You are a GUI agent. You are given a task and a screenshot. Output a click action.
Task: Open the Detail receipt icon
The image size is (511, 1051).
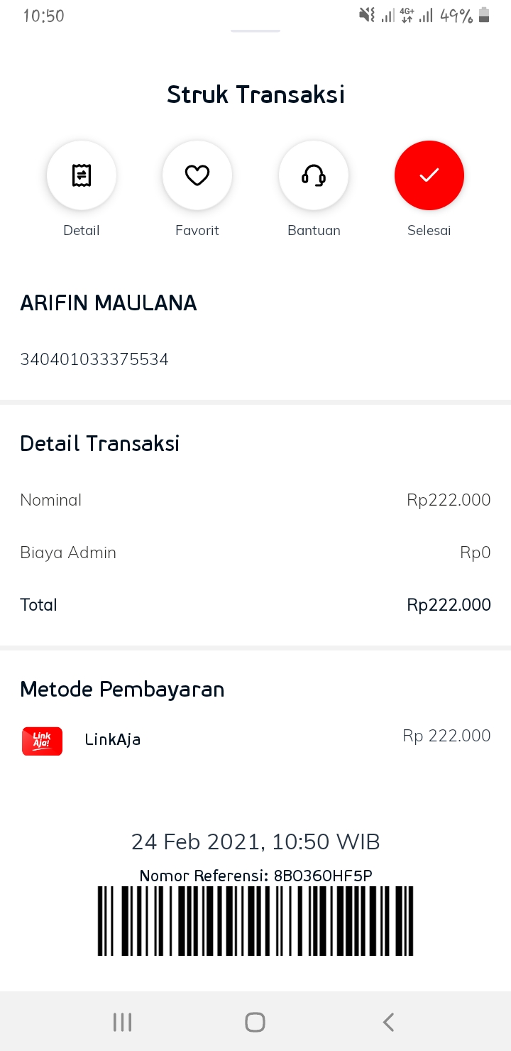click(82, 175)
